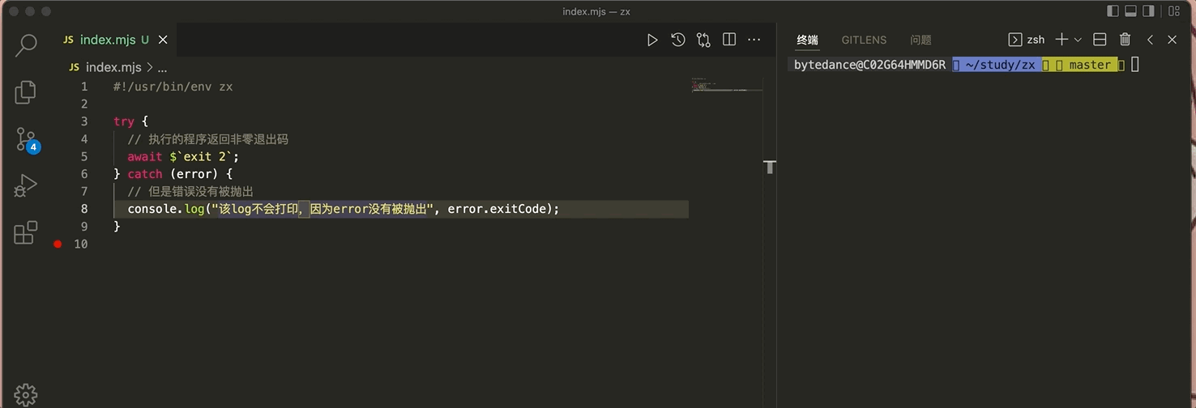Screen dimensions: 1196x408
Task: Open changes compare icon in editor toolbar
Action: (703, 40)
